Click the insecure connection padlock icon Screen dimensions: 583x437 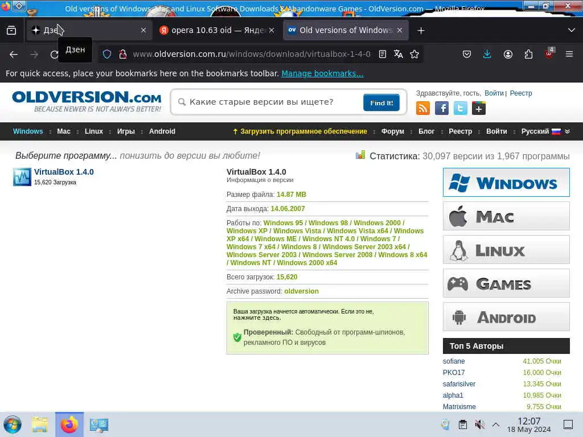click(x=123, y=54)
